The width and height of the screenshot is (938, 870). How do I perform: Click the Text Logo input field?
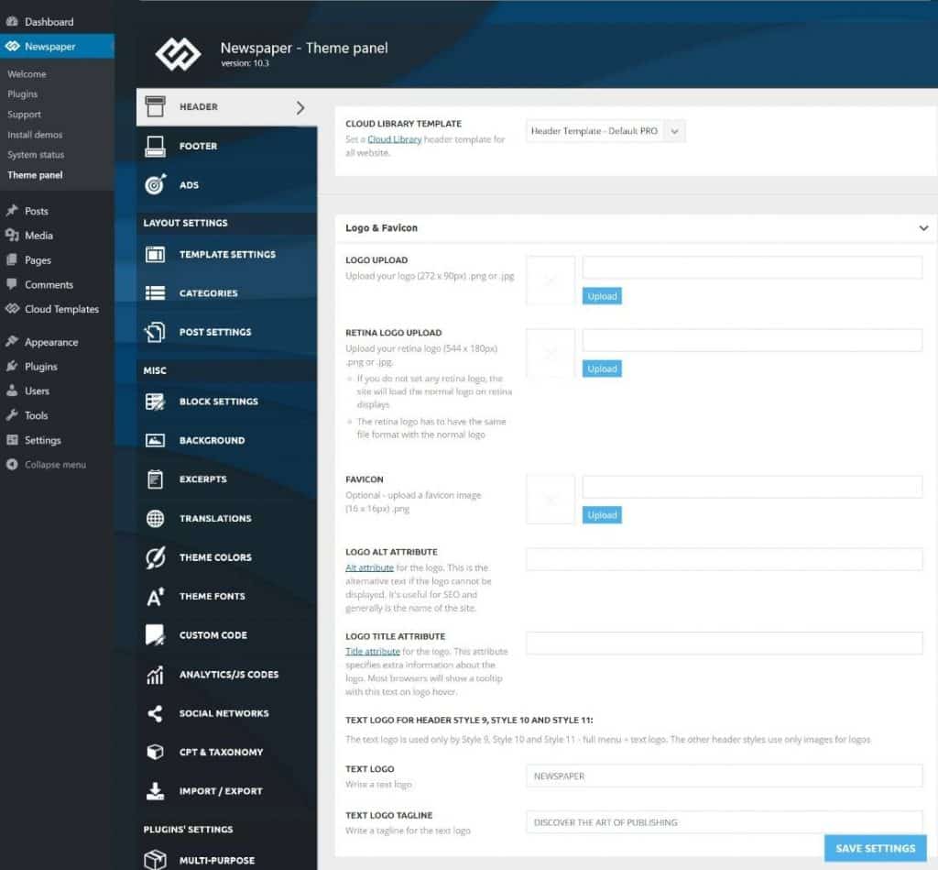point(724,776)
